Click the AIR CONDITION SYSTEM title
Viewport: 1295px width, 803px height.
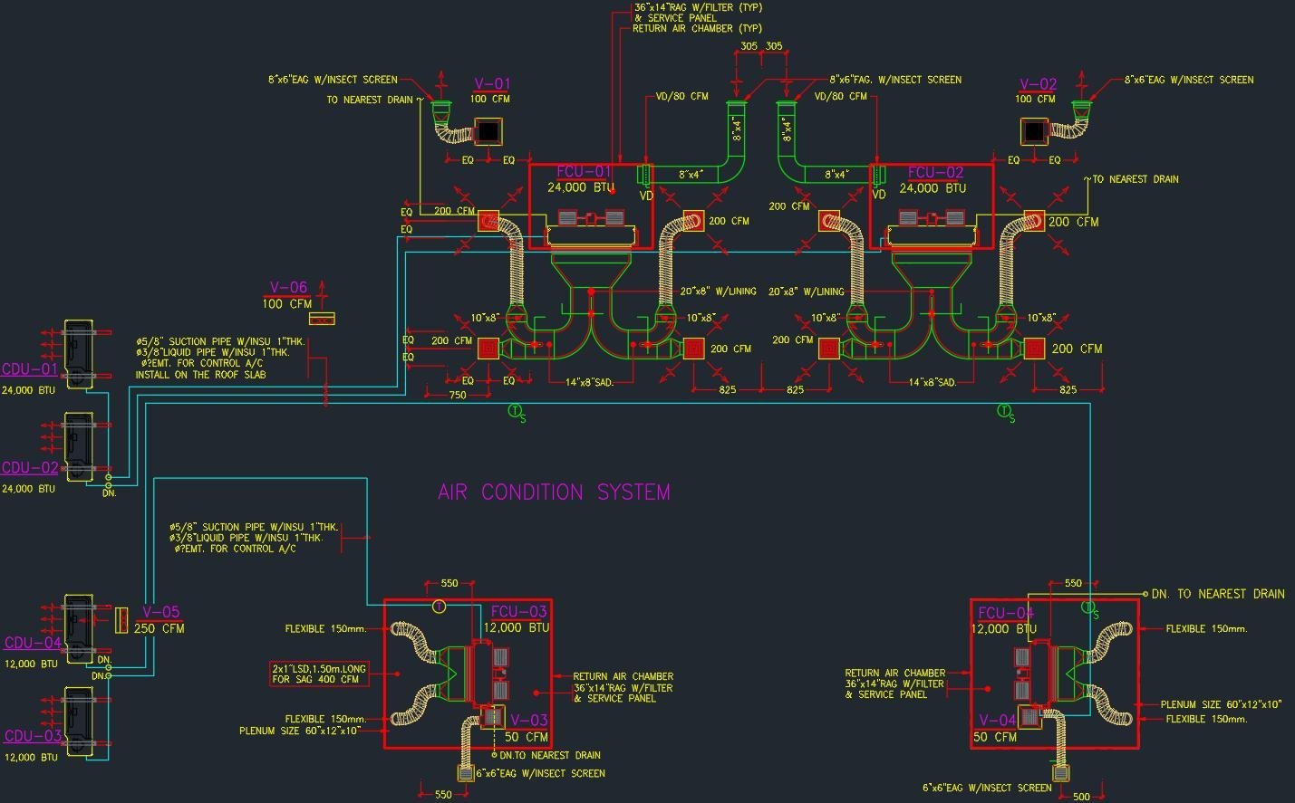[x=554, y=492]
